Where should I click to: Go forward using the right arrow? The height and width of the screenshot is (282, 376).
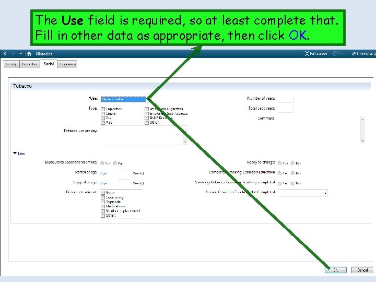click(13, 54)
